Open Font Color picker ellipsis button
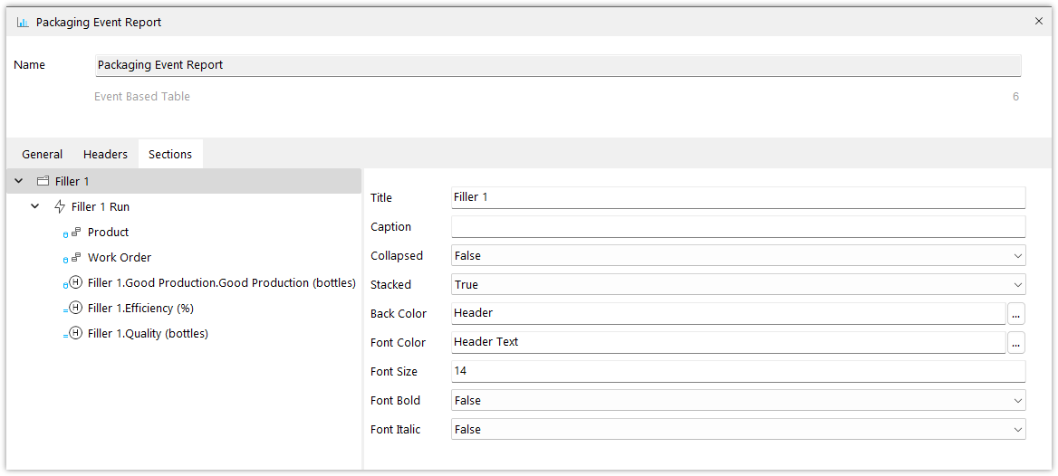The height and width of the screenshot is (476, 1058). tap(1016, 342)
